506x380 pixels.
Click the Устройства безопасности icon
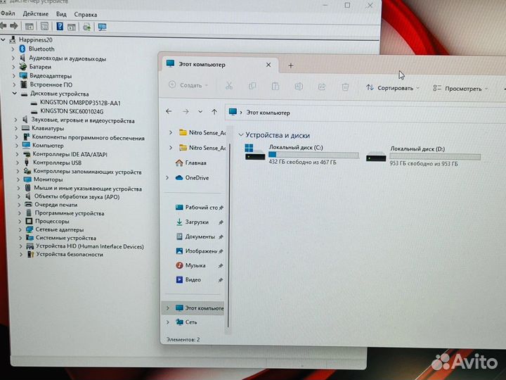(x=30, y=254)
